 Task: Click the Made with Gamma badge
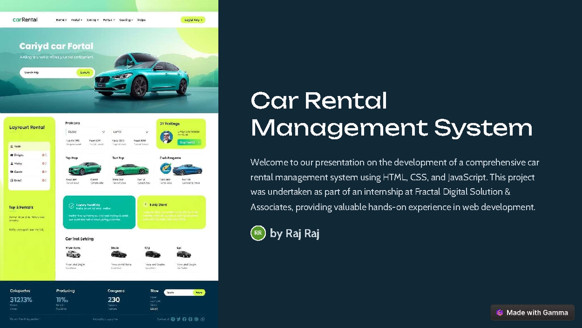pyautogui.click(x=533, y=312)
